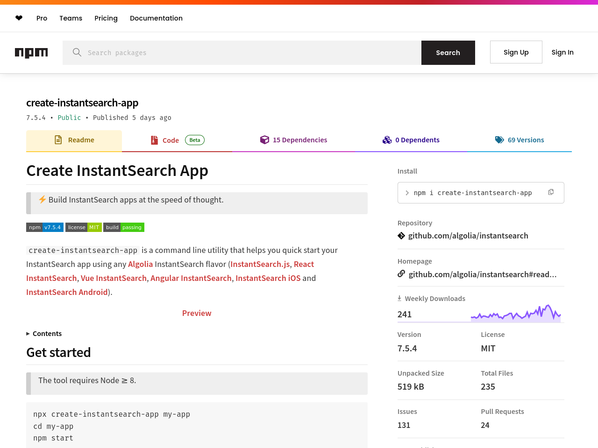Click the Versions tags icon
Image resolution: width=598 pixels, height=448 pixels.
[x=499, y=140]
